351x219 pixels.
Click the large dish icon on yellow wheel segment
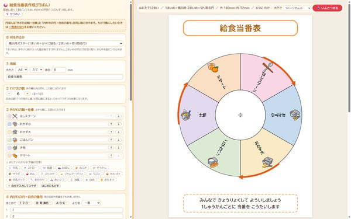point(267,162)
